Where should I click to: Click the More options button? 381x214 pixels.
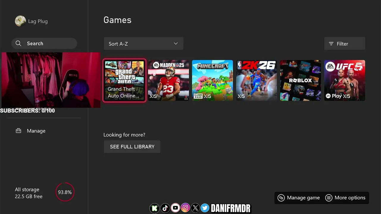coord(346,198)
